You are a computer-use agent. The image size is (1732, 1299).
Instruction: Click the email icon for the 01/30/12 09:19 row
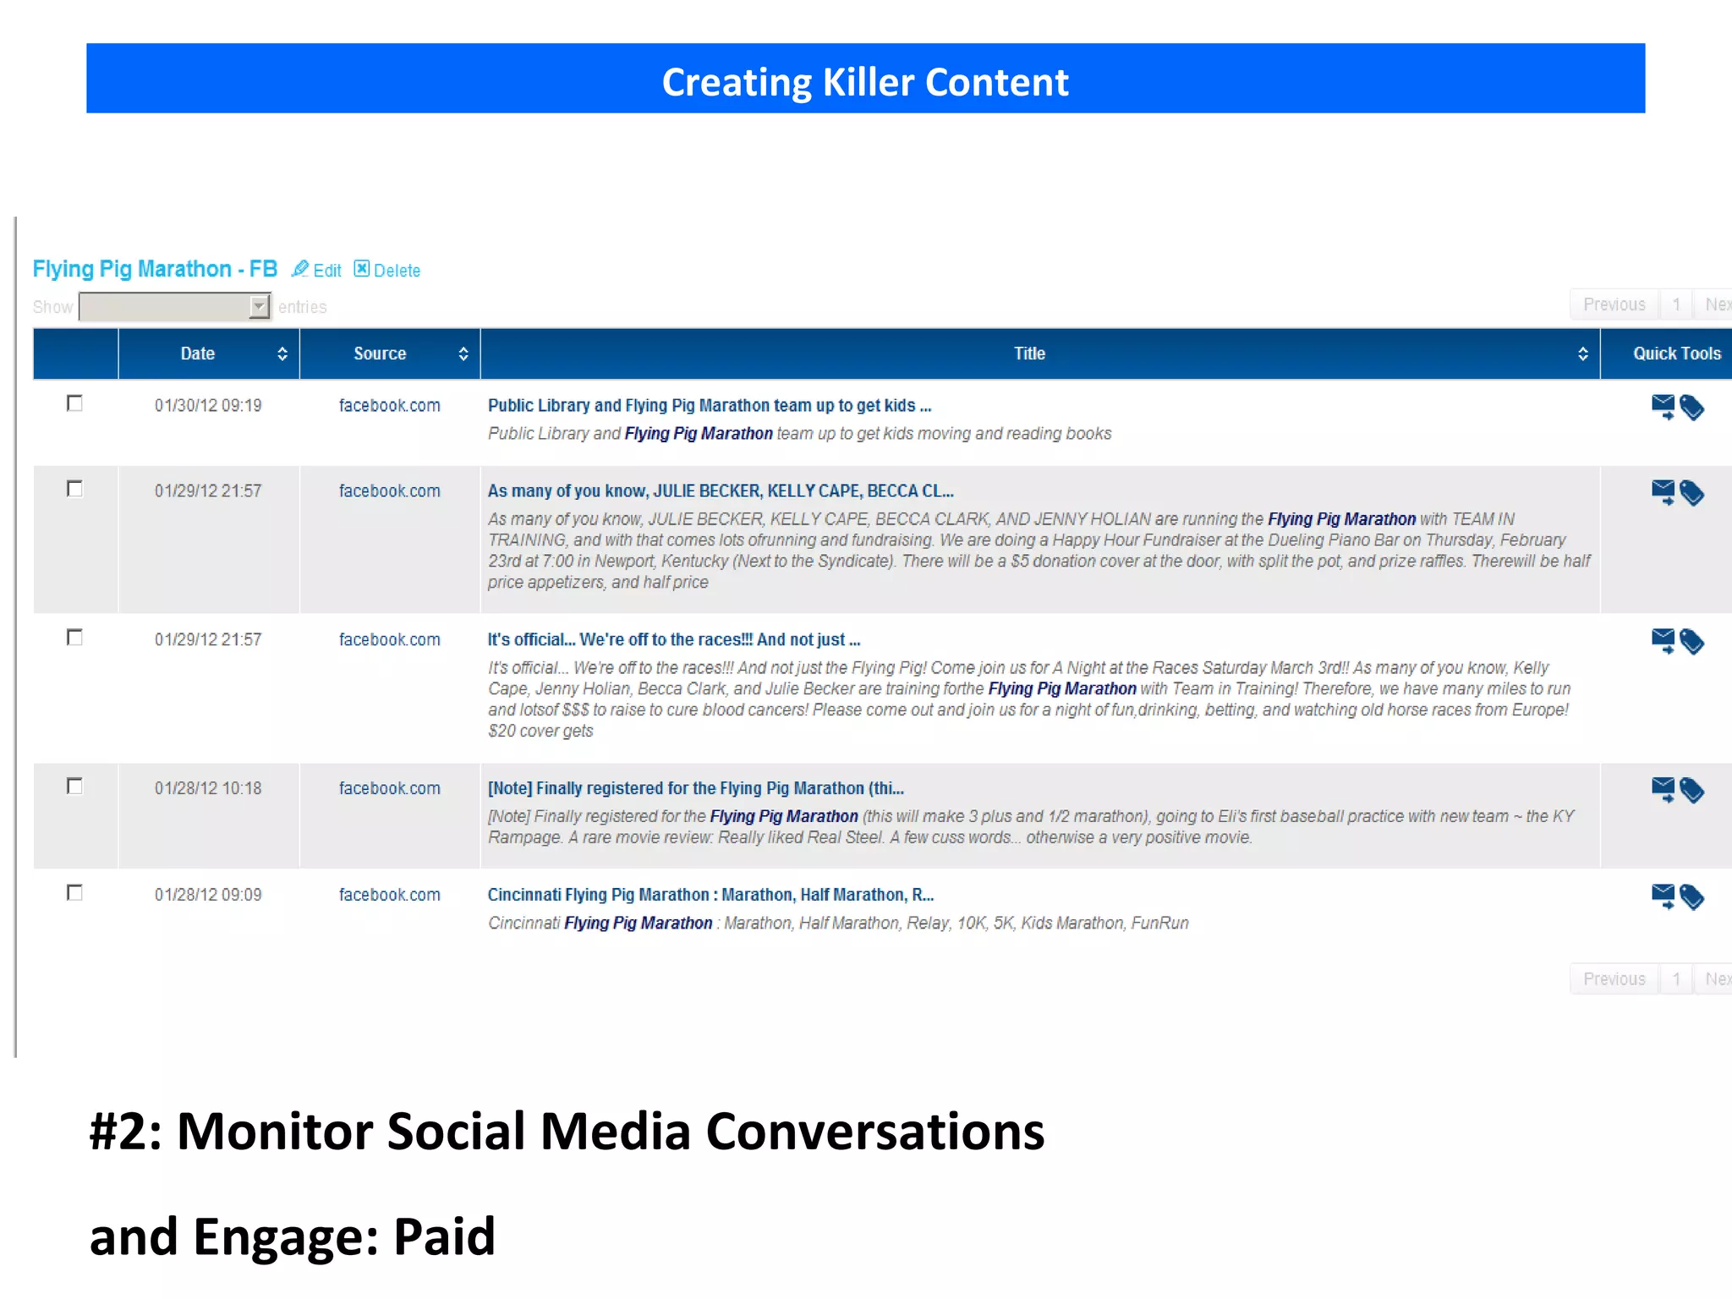point(1663,407)
